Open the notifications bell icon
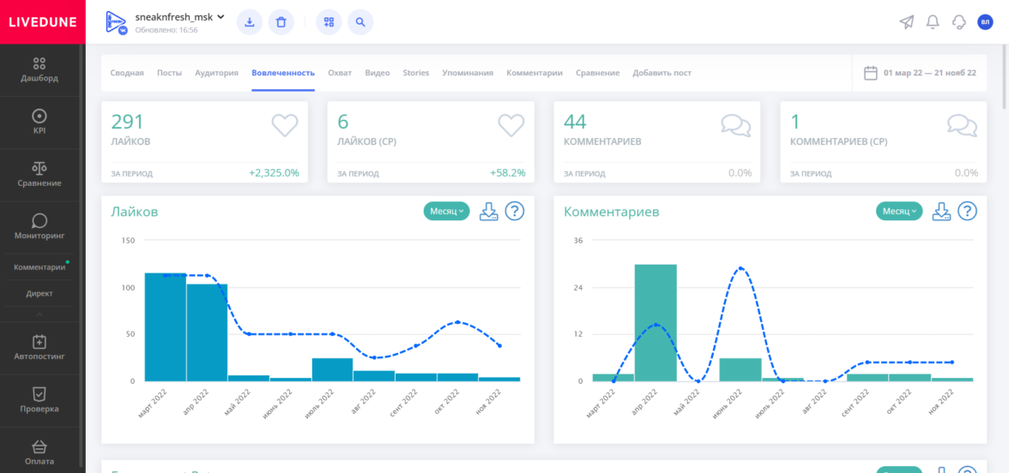The width and height of the screenshot is (1009, 473). 933,22
